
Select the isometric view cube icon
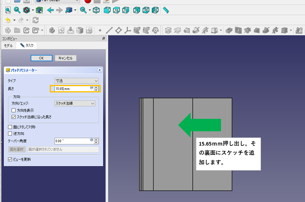tap(96, 10)
